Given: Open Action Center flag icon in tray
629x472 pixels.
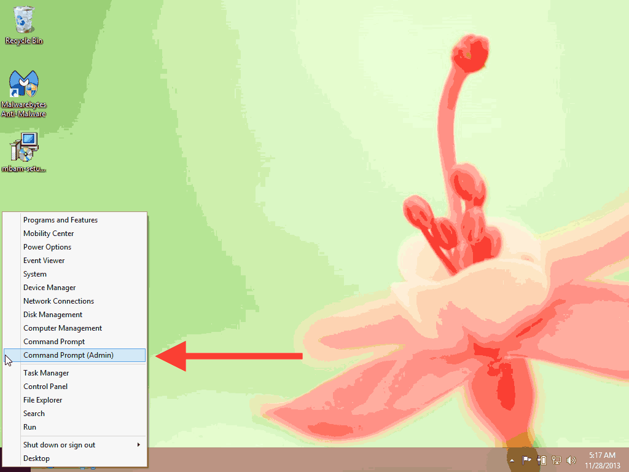Looking at the screenshot, I should [x=526, y=460].
